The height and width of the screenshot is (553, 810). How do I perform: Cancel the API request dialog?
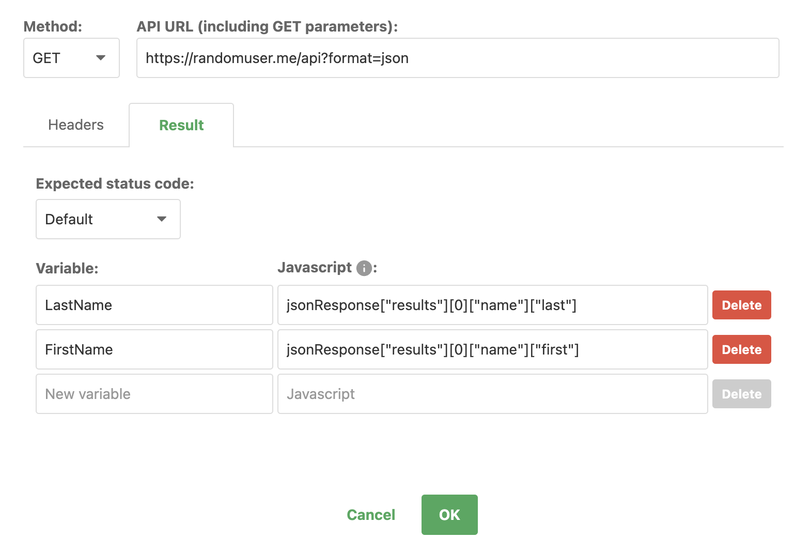371,515
